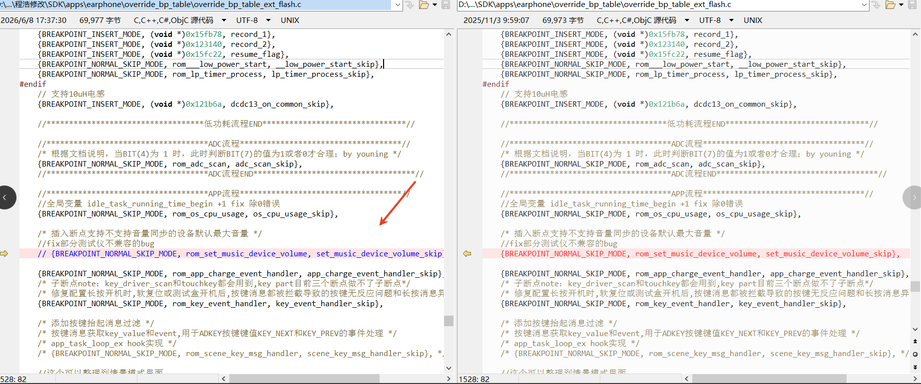Click the right pane open folder icon

[891, 5]
